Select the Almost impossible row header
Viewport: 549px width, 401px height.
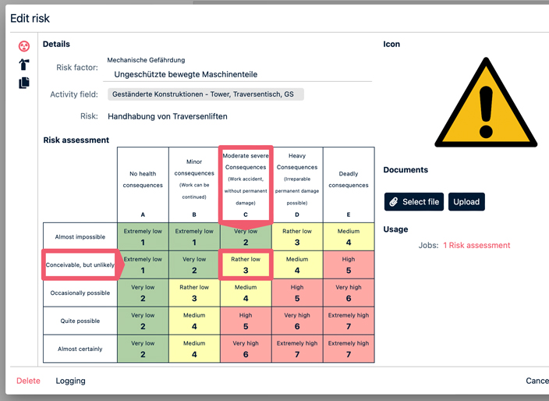pos(80,236)
